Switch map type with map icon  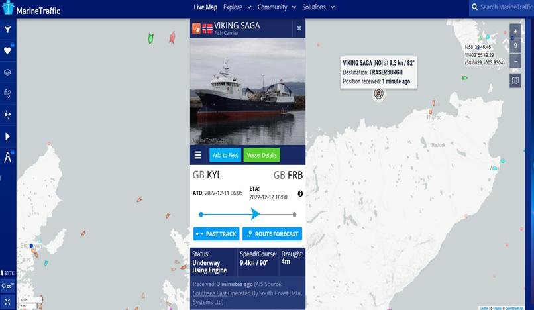515,81
